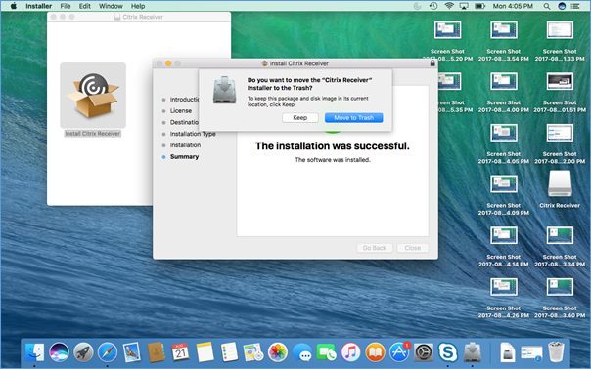This screenshot has width=591, height=369.
Task: Open Maps from the Dock
Action: pos(252,352)
